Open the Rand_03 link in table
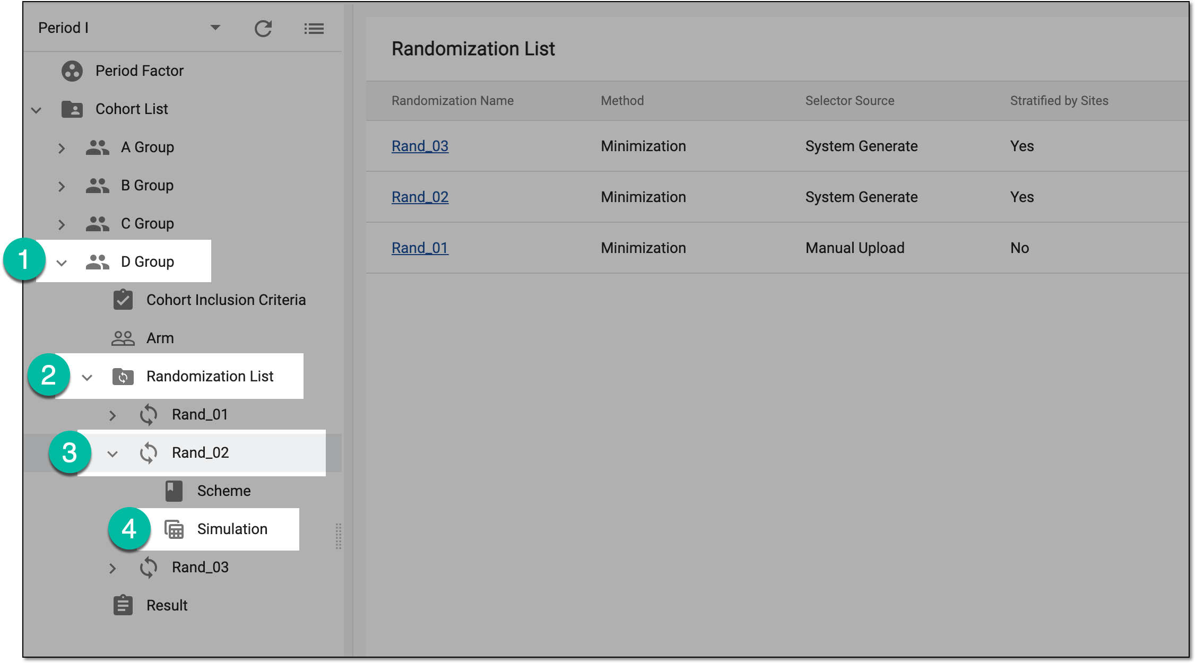 (420, 146)
